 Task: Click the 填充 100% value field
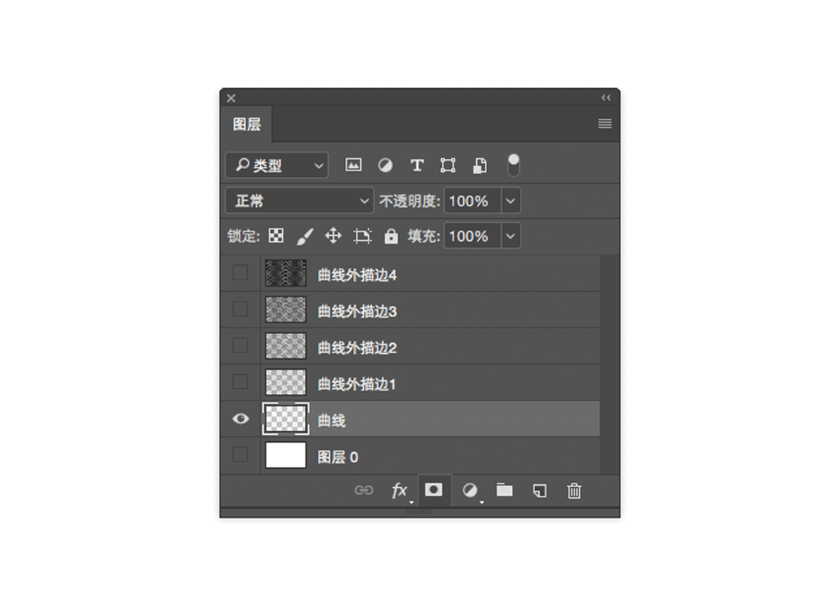[472, 236]
